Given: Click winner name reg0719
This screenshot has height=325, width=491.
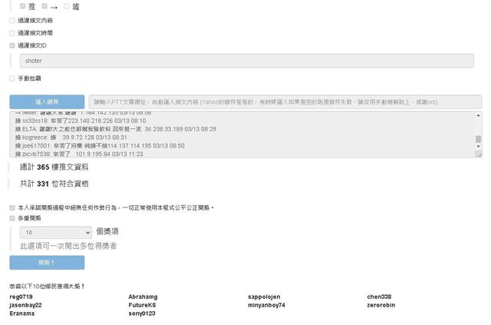Looking at the screenshot, I should point(21,297).
